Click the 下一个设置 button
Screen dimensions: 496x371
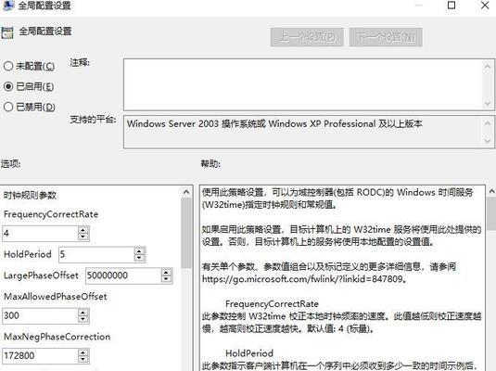tap(386, 37)
